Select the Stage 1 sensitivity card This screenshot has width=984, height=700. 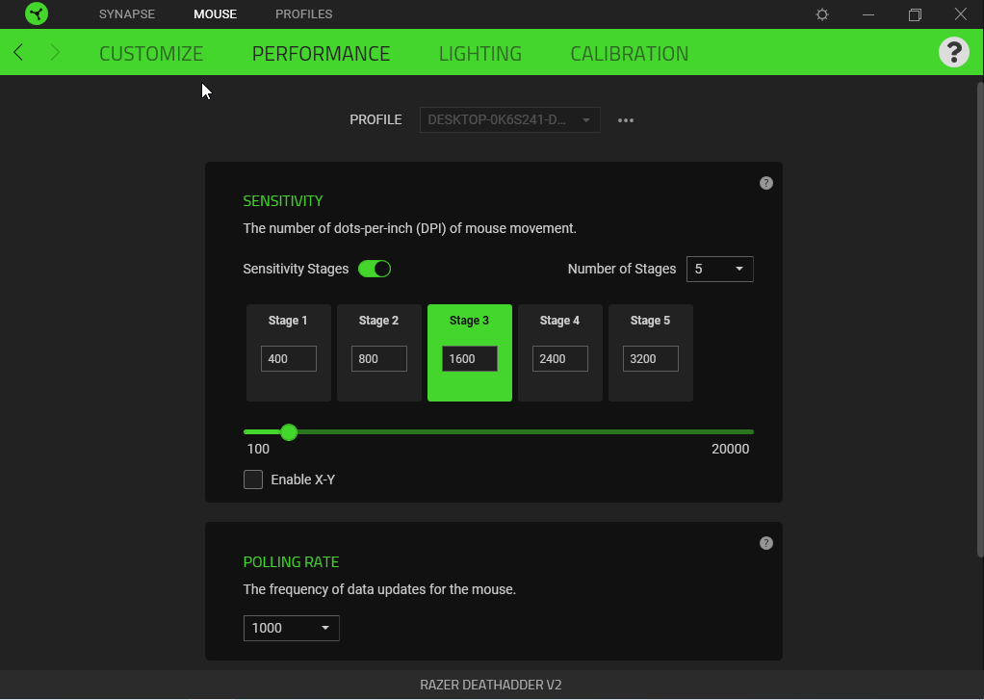pyautogui.click(x=289, y=352)
